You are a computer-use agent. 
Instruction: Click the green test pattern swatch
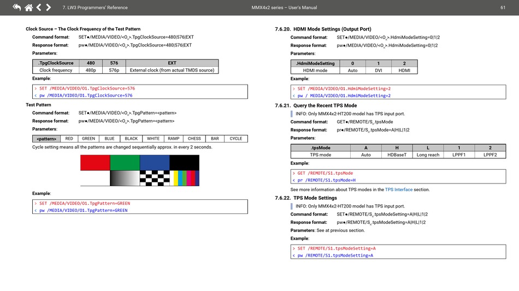pyautogui.click(x=125, y=162)
